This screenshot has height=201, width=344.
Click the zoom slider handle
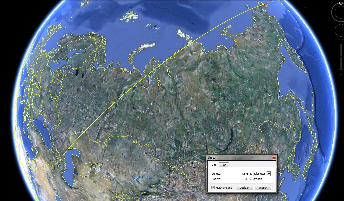coord(341,57)
